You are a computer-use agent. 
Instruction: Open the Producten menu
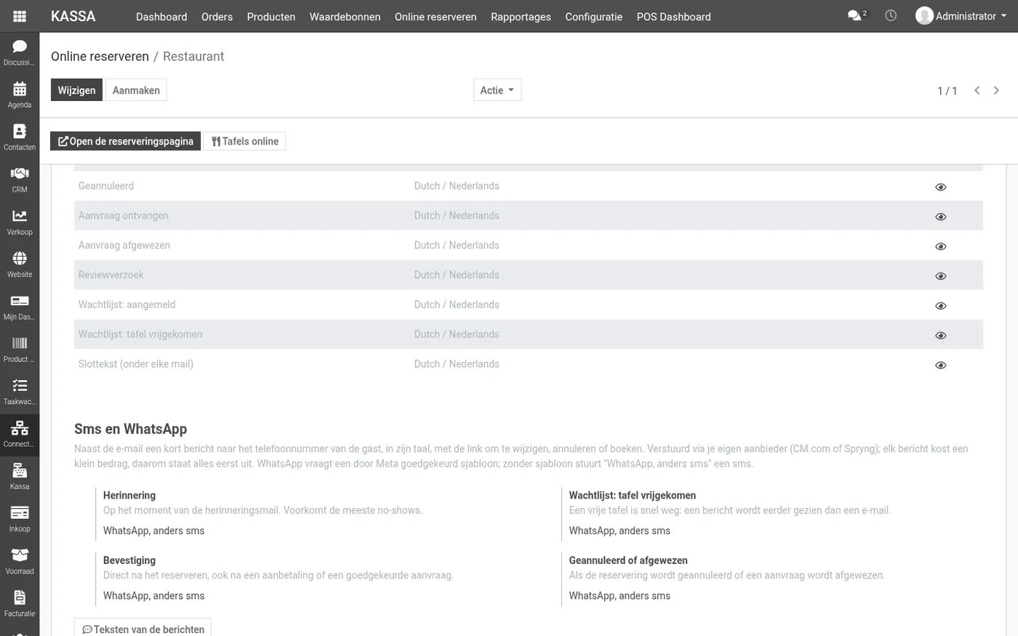271,17
